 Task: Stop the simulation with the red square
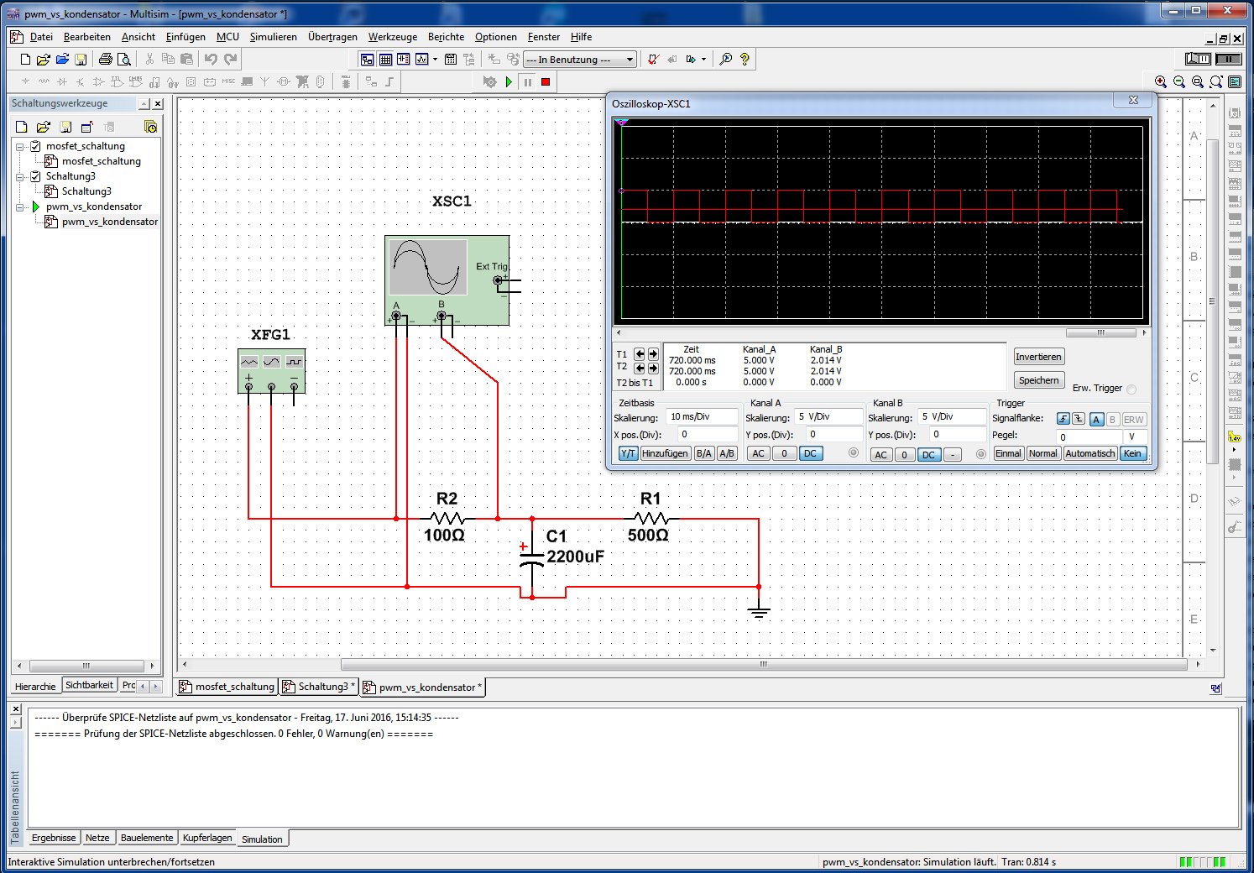tap(546, 81)
